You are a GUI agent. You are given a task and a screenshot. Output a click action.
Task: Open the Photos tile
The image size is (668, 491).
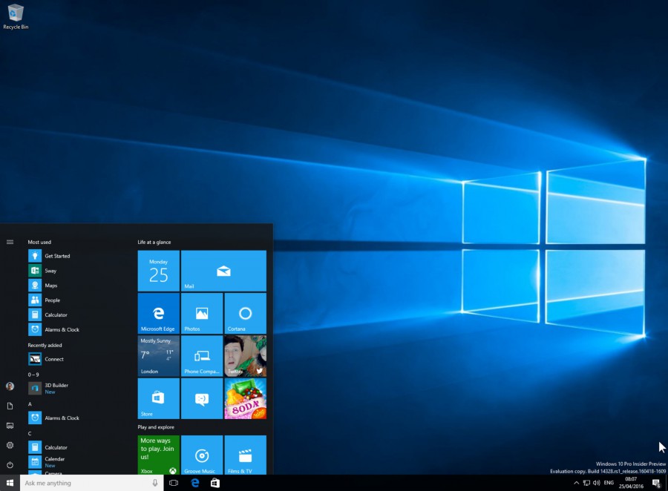[x=202, y=313]
